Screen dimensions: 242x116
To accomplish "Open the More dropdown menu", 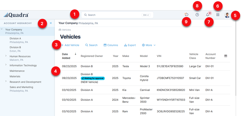I will click(x=149, y=45).
